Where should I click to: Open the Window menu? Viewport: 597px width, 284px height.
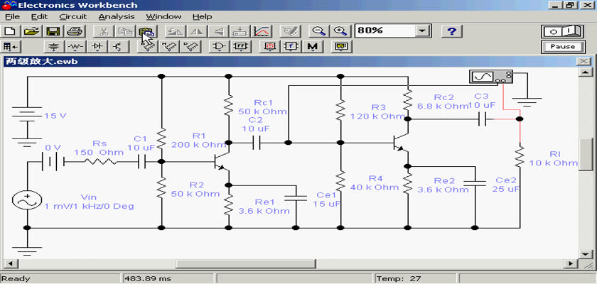pos(163,17)
